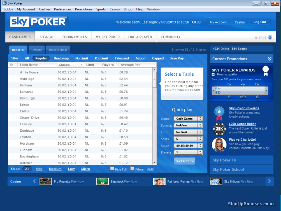This screenshot has width=281, height=211.
Task: Select the Micro stake filter
Action: tap(86, 169)
